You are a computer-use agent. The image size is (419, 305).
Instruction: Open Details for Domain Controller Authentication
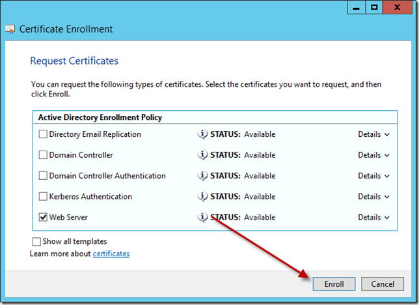(x=373, y=176)
